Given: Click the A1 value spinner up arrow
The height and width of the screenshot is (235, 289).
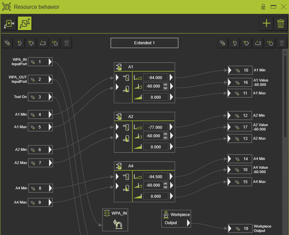Looking at the screenshot, I should click(x=165, y=85).
